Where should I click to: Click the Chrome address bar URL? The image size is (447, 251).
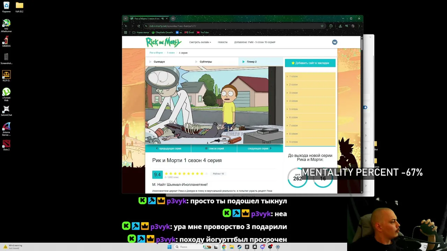point(173,26)
